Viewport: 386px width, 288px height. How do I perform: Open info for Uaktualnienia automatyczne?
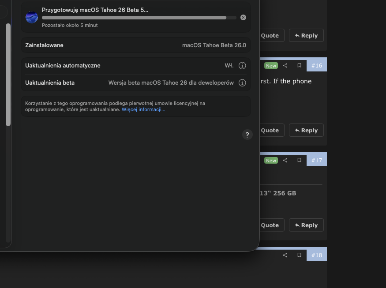coord(242,65)
